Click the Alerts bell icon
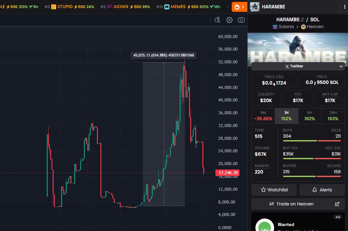Viewport: 348px width, 231px height. 315,190
